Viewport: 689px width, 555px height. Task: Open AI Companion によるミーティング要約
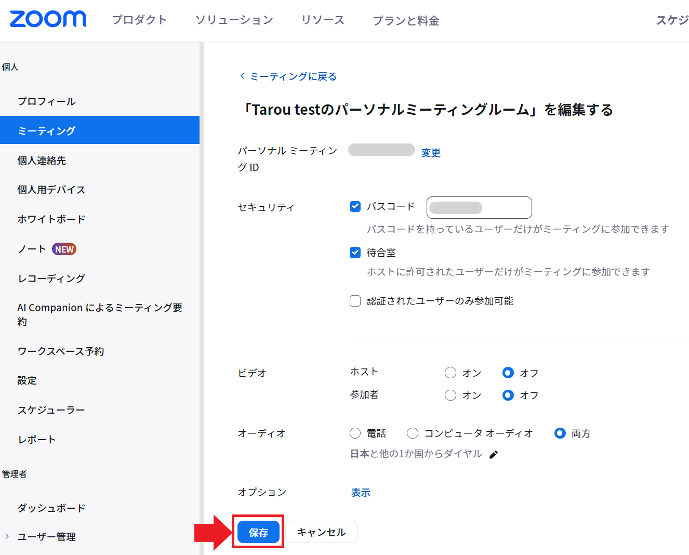[100, 314]
